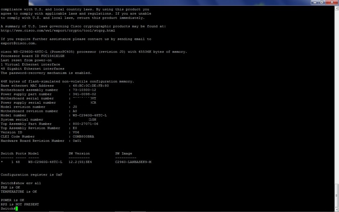The height and width of the screenshot is (212, 339).
Task: Click the 'SW Version' column header
Action: (x=79, y=153)
